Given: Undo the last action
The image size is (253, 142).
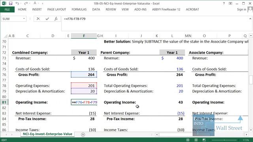Looking at the screenshot, I should (17, 3).
